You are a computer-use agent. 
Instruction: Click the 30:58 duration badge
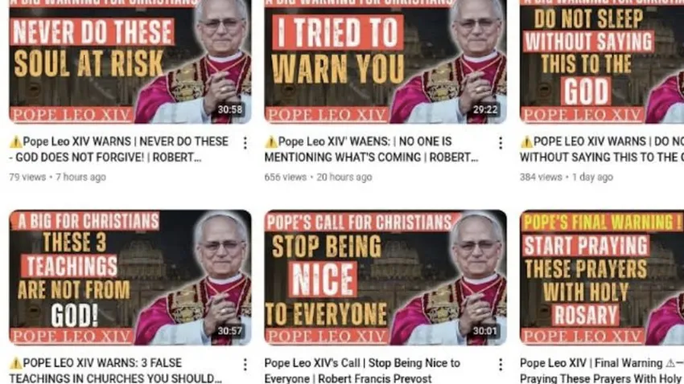[x=230, y=109]
